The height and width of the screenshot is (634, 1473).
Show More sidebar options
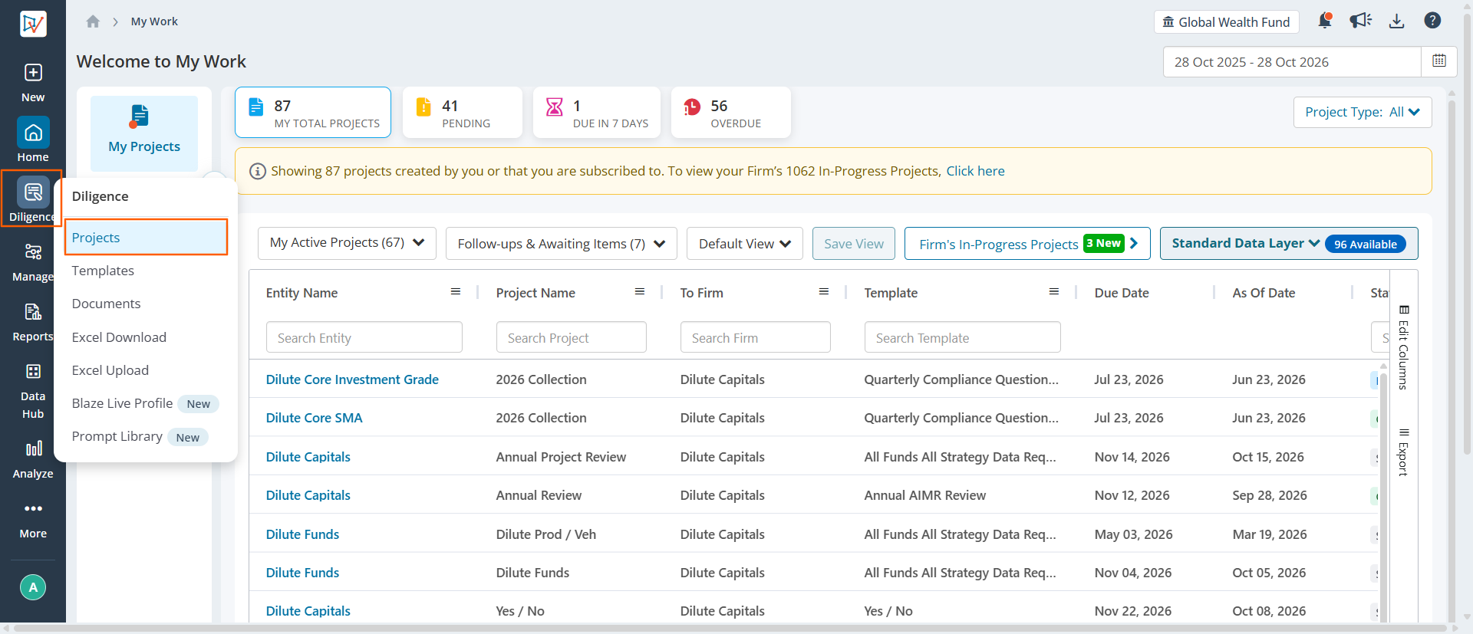click(x=33, y=519)
